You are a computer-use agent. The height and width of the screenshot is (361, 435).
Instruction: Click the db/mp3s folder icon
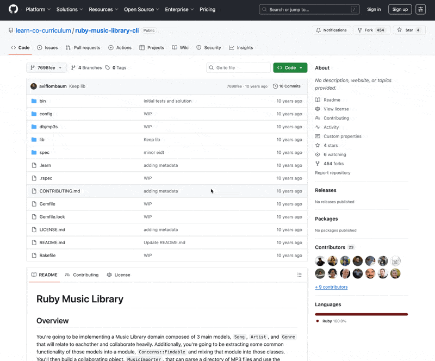pyautogui.click(x=34, y=127)
